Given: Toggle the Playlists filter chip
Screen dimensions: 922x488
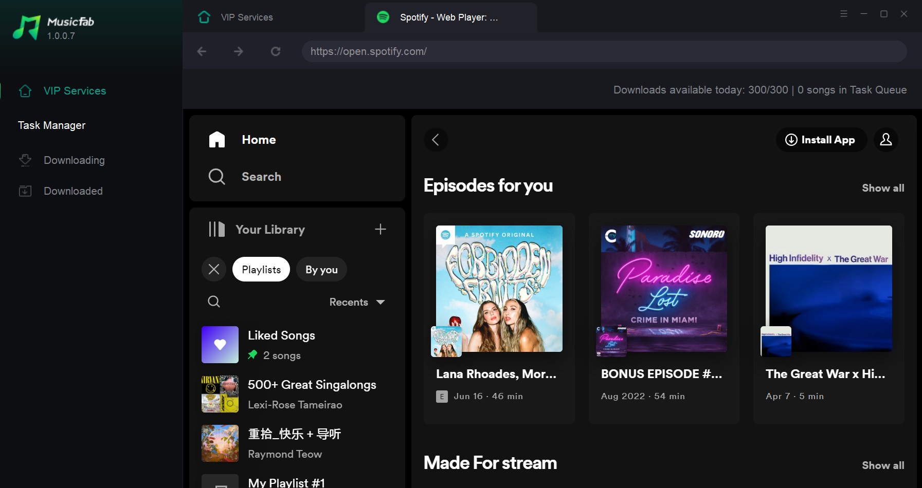Looking at the screenshot, I should 261,269.
